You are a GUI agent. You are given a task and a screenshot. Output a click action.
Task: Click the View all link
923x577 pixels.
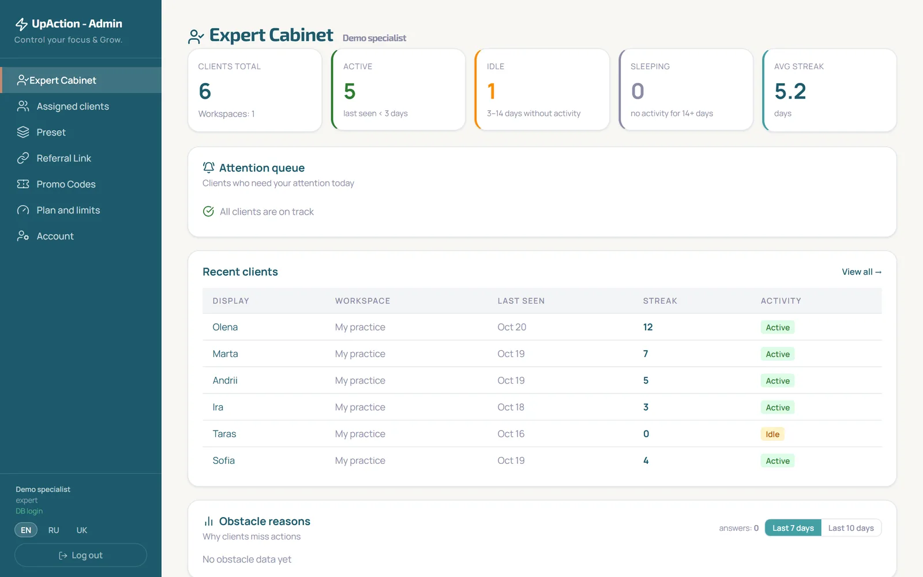click(x=861, y=272)
